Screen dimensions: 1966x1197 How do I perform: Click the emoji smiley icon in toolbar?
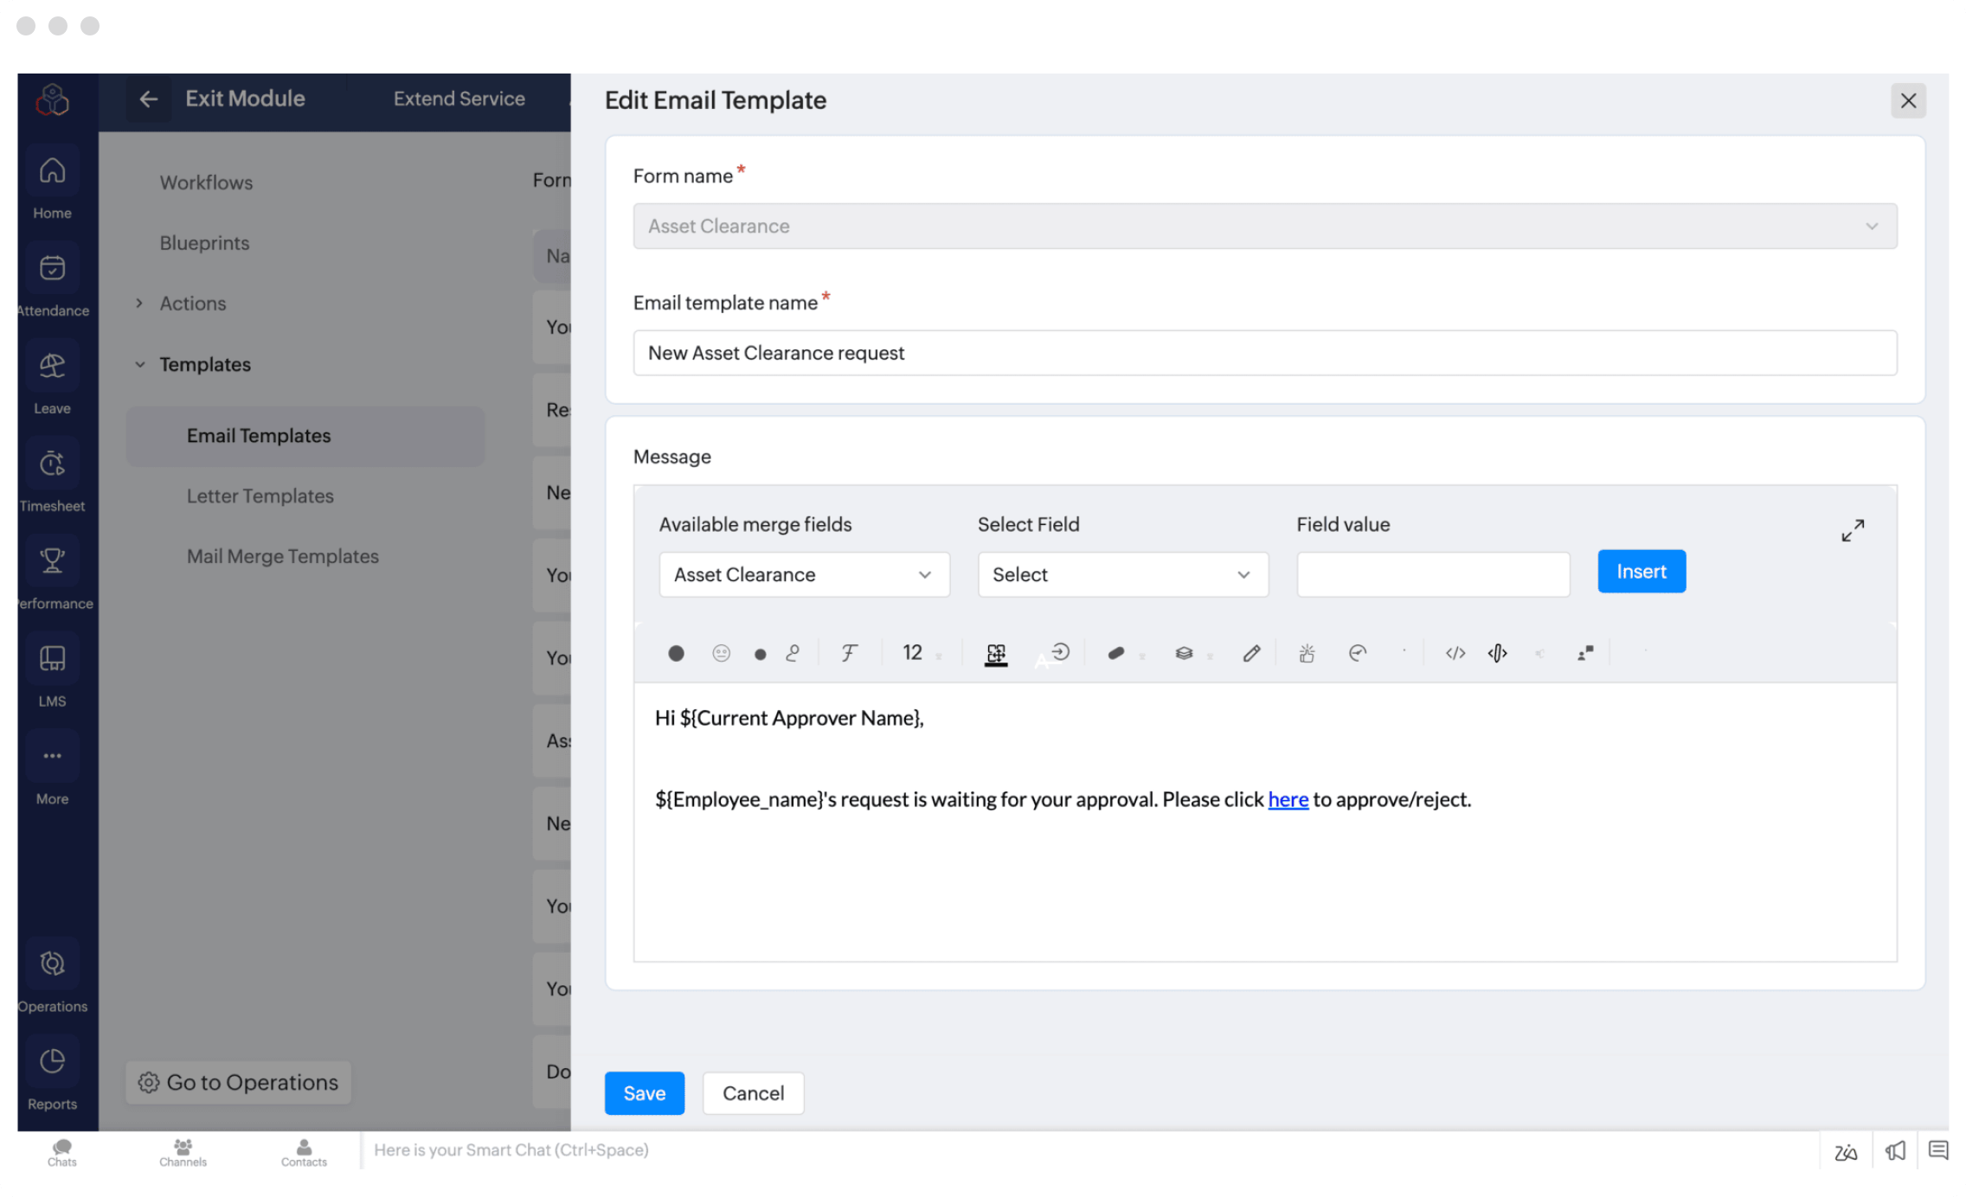[x=721, y=653]
